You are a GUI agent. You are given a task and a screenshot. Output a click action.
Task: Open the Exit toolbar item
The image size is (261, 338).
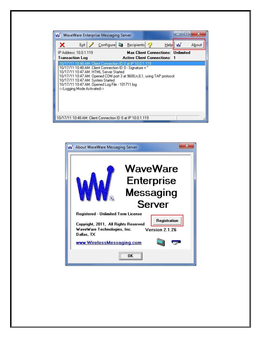[x=72, y=45]
